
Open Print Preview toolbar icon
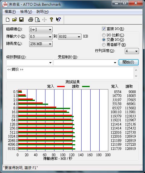point(38,20)
